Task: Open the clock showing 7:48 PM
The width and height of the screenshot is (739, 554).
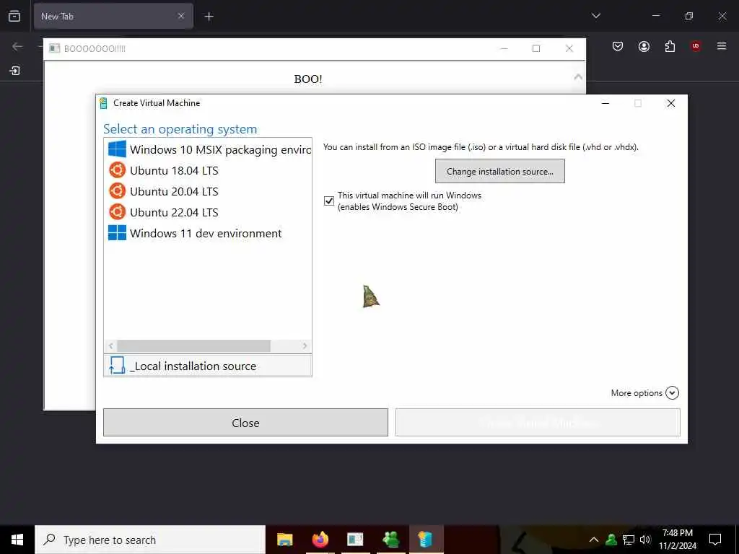Action: click(x=677, y=540)
